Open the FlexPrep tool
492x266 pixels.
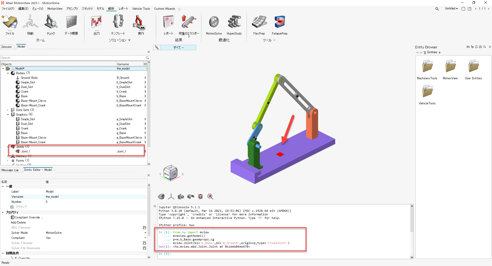click(259, 22)
